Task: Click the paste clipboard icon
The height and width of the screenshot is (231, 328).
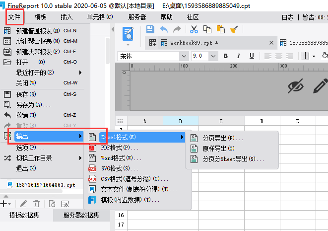Action: (221, 29)
